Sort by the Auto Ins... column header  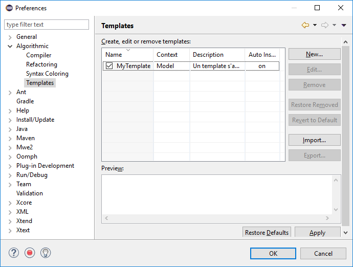(x=262, y=55)
